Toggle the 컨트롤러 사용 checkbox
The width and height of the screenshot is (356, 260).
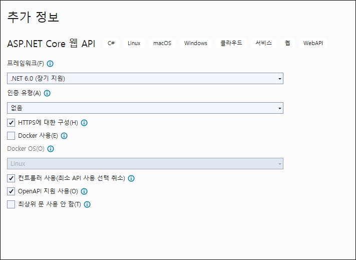pyautogui.click(x=12, y=178)
